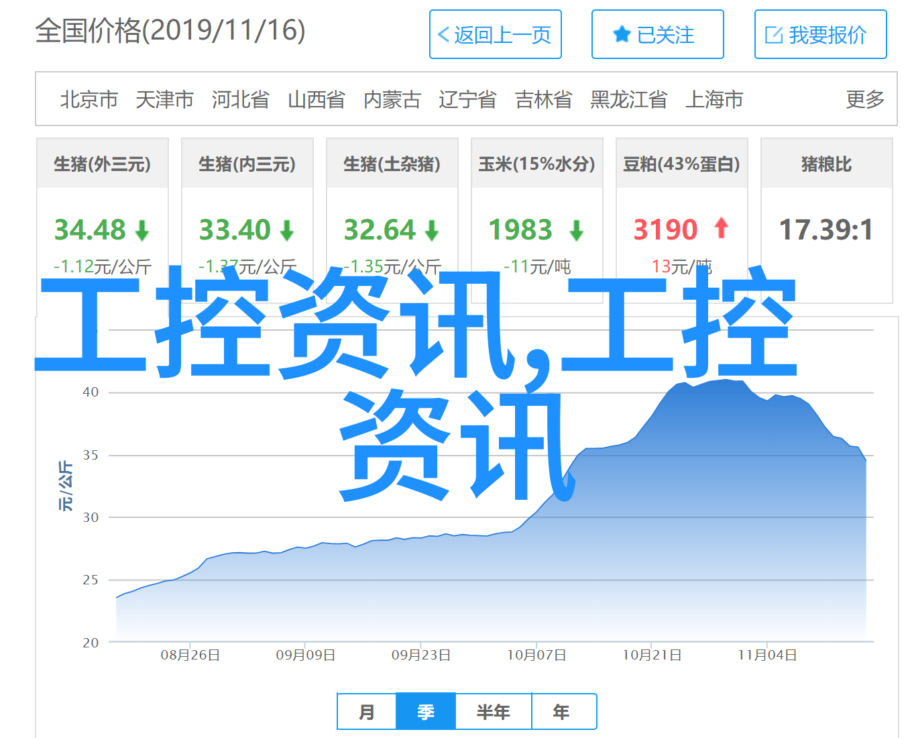Image resolution: width=912 pixels, height=738 pixels.
Task: Go back via 返回上一页 button
Action: [x=496, y=34]
